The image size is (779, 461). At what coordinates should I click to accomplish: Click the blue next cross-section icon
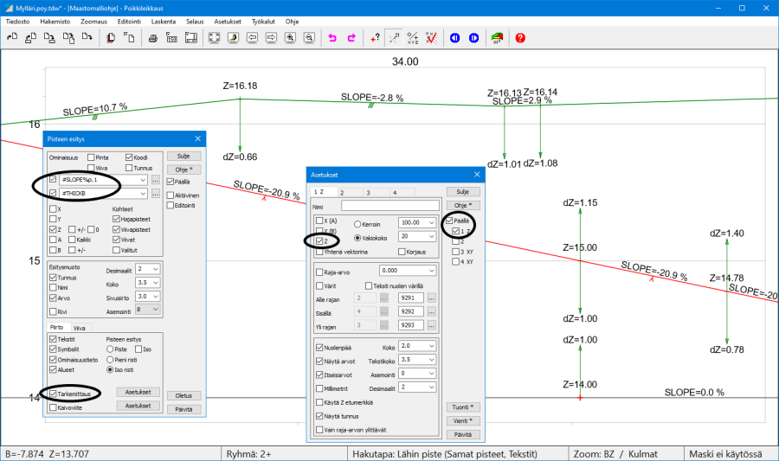[473, 38]
